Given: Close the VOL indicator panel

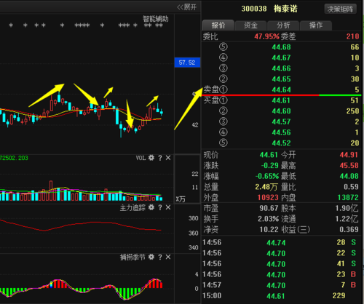Looking at the screenshot, I should tap(168, 158).
